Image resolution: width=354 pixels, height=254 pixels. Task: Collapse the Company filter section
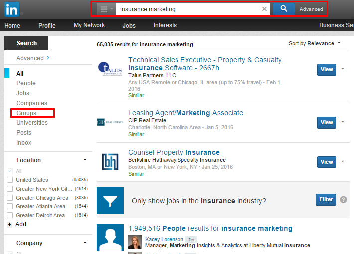(85, 242)
